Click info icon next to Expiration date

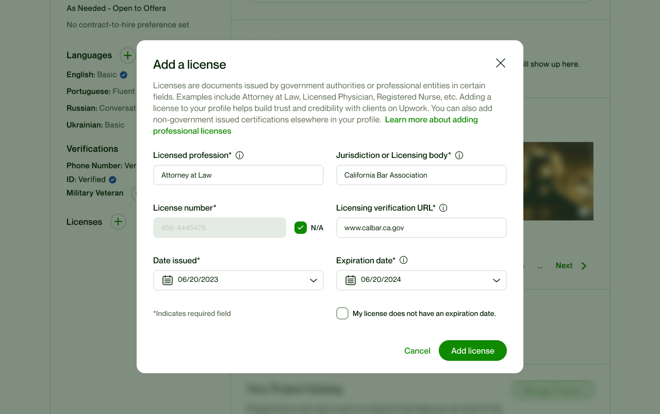pyautogui.click(x=404, y=260)
